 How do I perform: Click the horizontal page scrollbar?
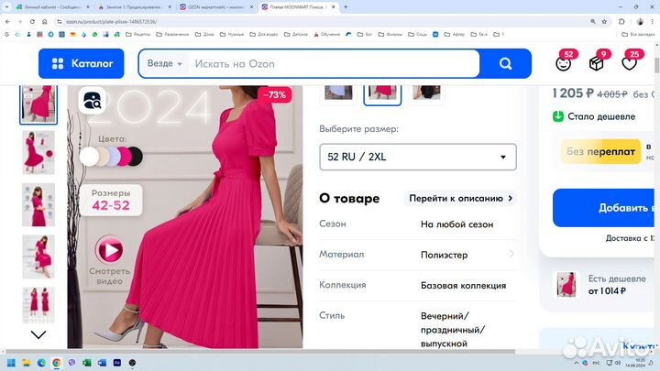tap(260, 351)
